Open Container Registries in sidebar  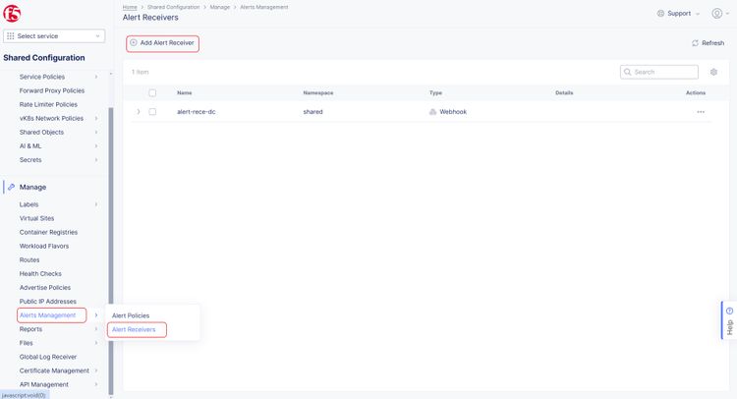pyautogui.click(x=48, y=232)
